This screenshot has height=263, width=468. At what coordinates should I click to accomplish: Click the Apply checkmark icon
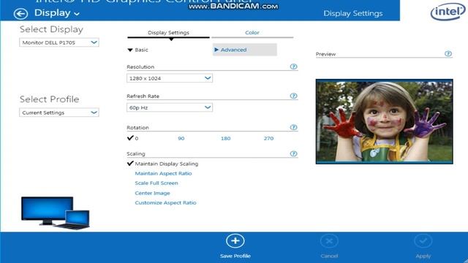pyautogui.click(x=423, y=241)
